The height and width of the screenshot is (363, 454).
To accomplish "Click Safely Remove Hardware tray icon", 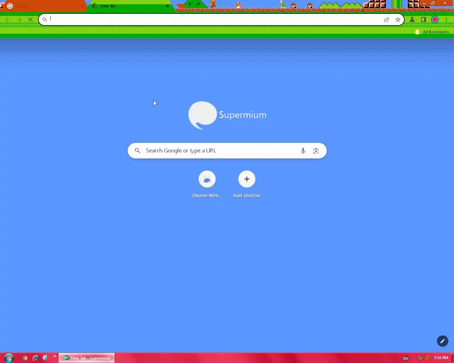I will 421,358.
